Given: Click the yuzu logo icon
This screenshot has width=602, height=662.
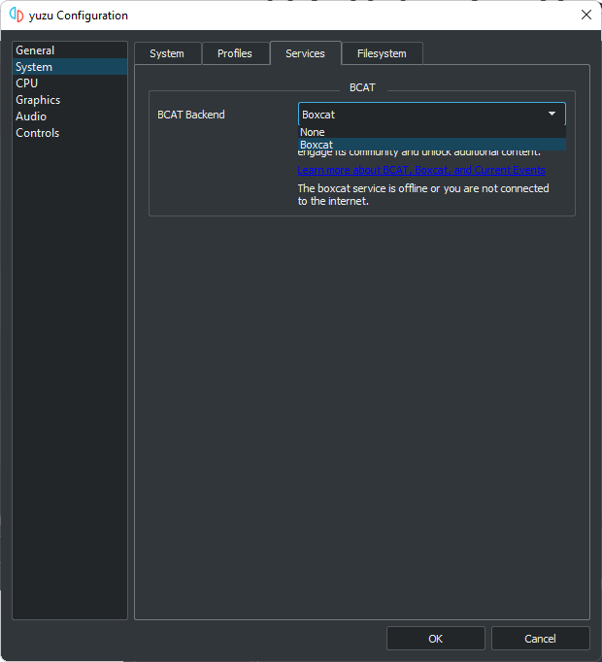Looking at the screenshot, I should pos(17,15).
